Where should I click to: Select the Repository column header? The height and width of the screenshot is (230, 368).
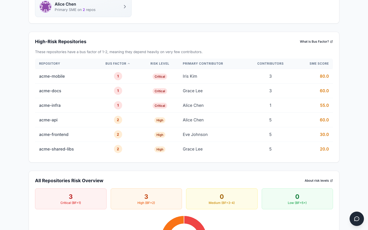point(49,63)
